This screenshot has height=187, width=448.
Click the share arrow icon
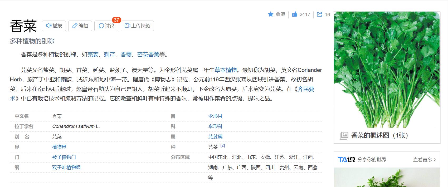319,14
